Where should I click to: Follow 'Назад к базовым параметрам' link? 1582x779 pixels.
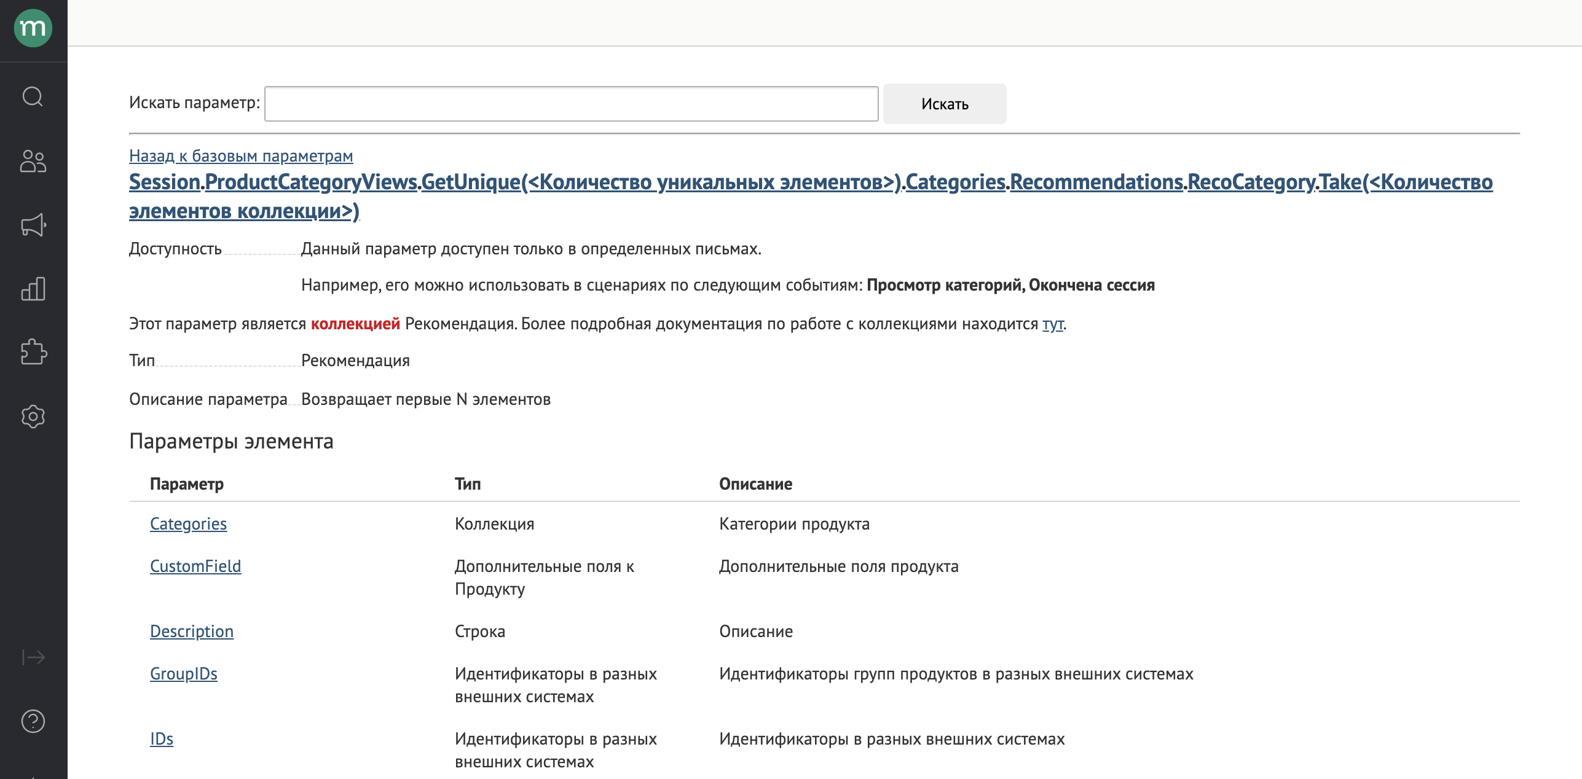click(x=241, y=156)
